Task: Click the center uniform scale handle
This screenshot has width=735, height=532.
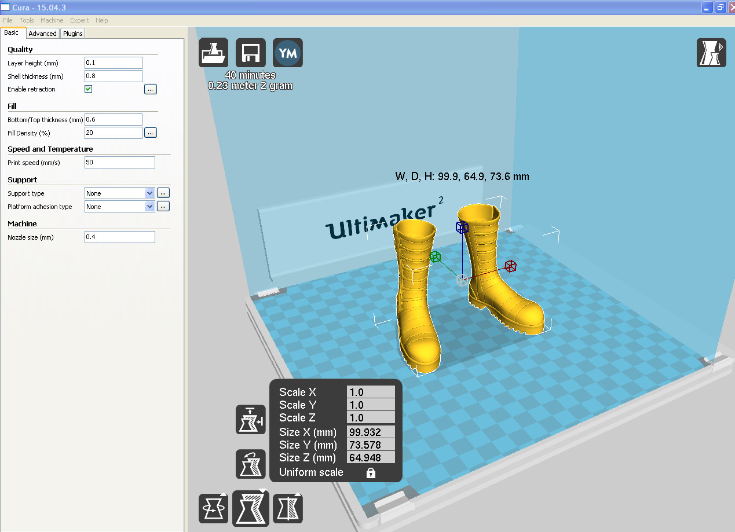Action: (x=462, y=280)
